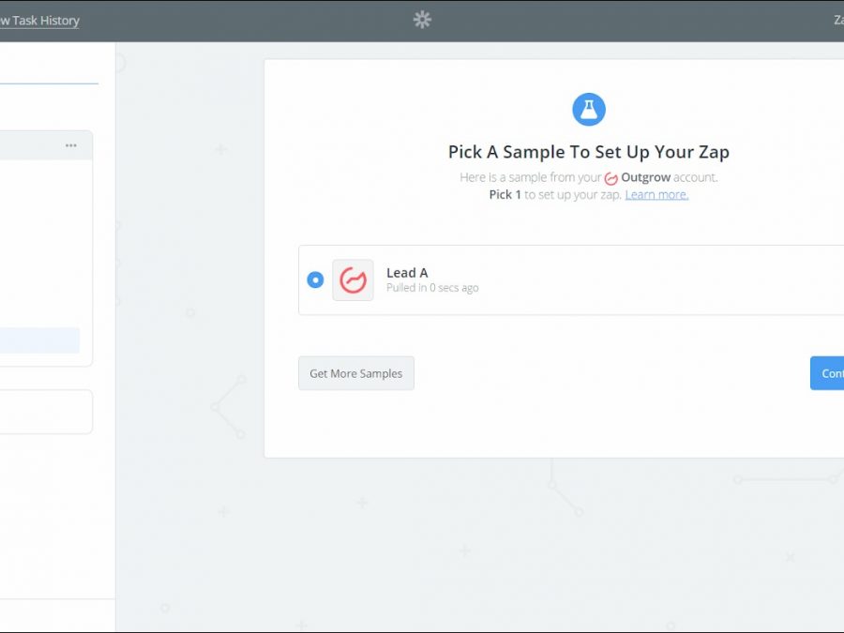Click the bold 'Pick 1' text
Image resolution: width=844 pixels, height=633 pixels.
[505, 194]
